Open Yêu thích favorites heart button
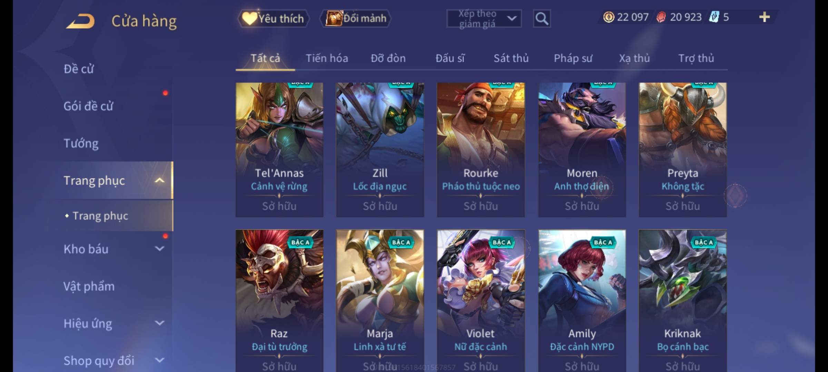The height and width of the screenshot is (372, 828). pos(273,18)
